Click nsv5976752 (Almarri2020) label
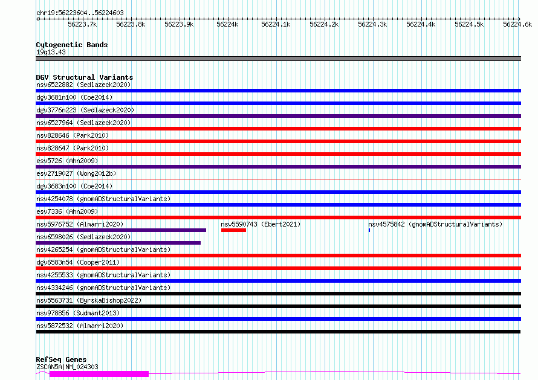The height and width of the screenshot is (380, 538). coord(80,224)
